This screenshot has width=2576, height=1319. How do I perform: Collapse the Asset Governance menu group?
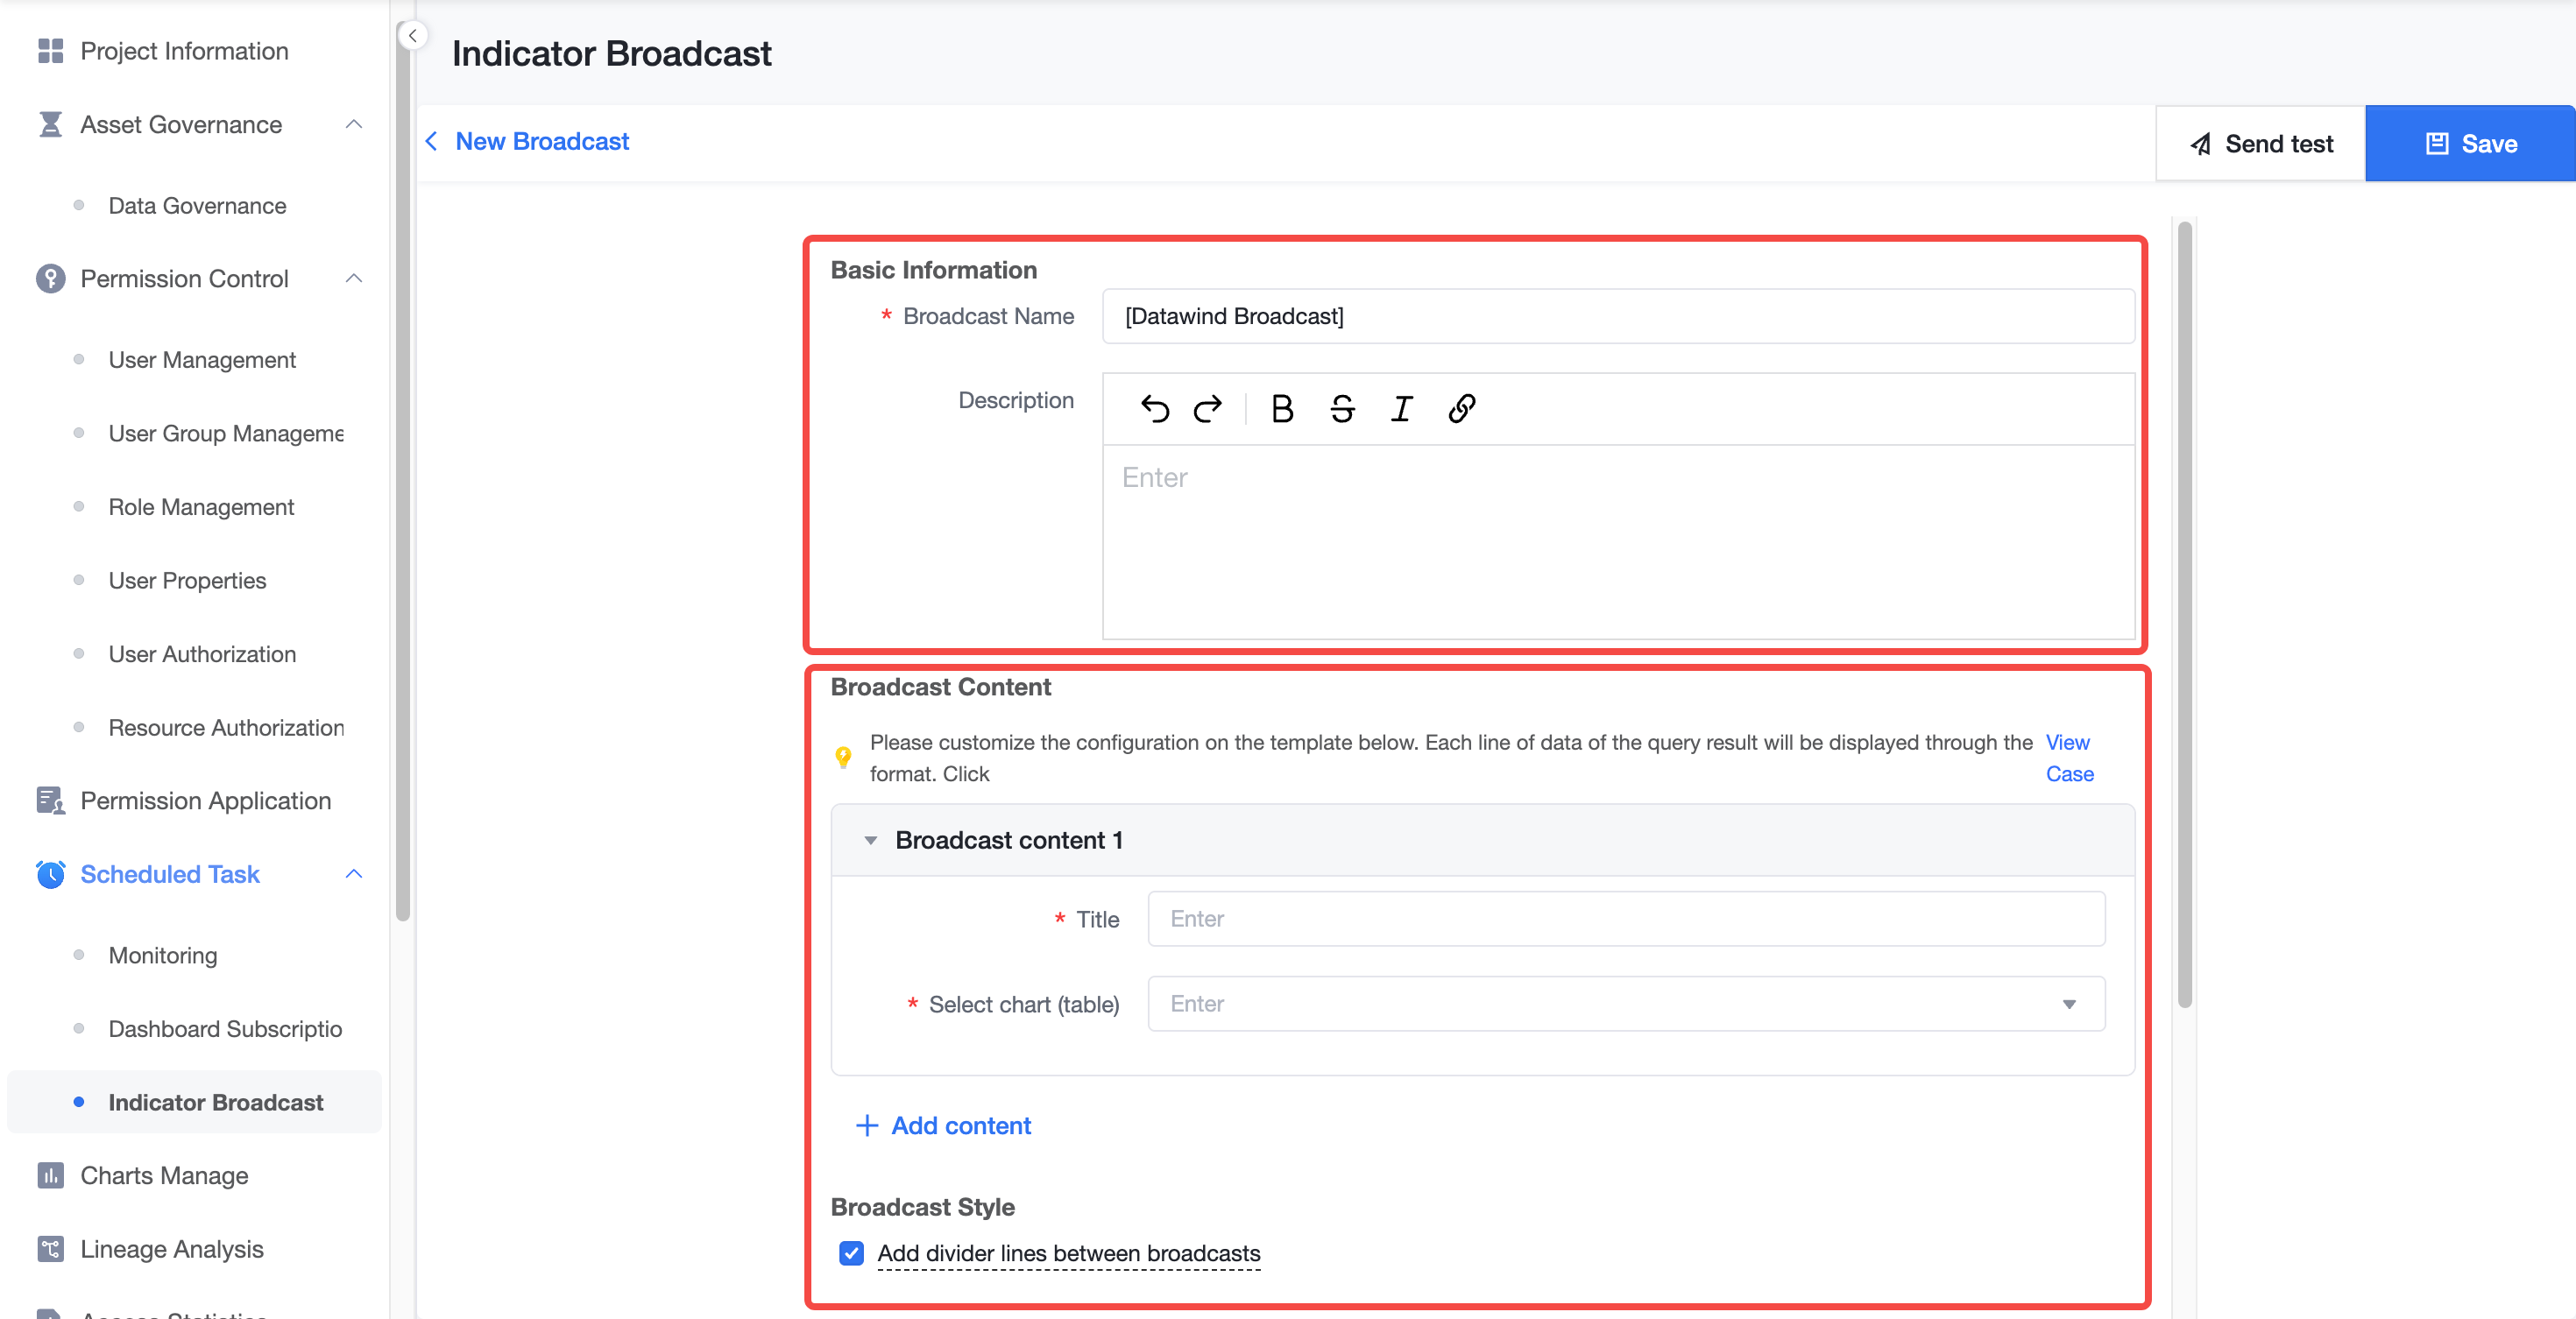354,125
